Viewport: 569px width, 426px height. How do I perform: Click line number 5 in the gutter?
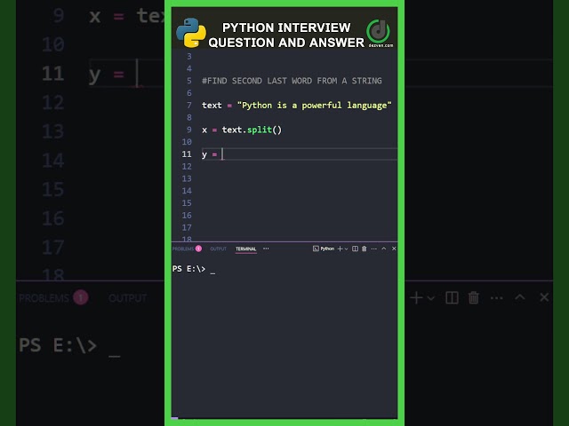pyautogui.click(x=189, y=81)
